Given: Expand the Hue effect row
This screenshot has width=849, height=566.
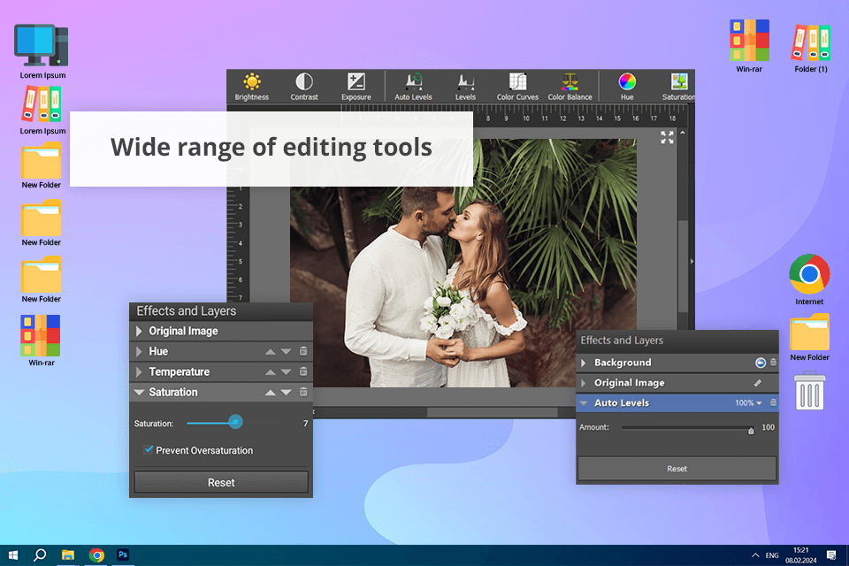Looking at the screenshot, I should point(139,351).
